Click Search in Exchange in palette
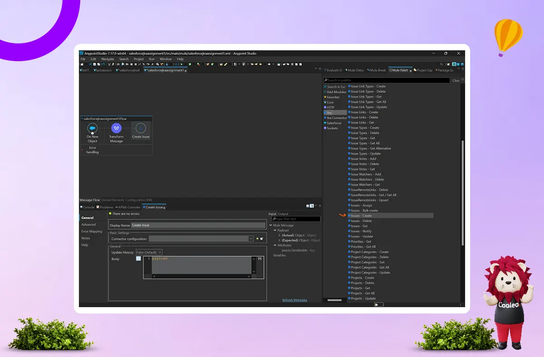 [x=335, y=87]
